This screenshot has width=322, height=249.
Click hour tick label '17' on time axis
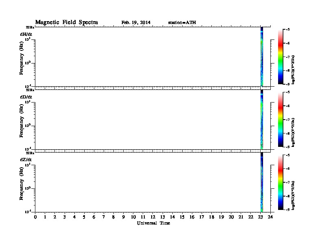tap(202, 217)
